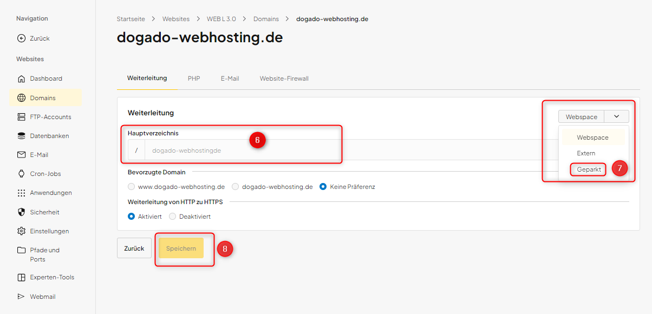Click the Domains globe icon
Viewport: 652px width, 314px height.
[22, 98]
